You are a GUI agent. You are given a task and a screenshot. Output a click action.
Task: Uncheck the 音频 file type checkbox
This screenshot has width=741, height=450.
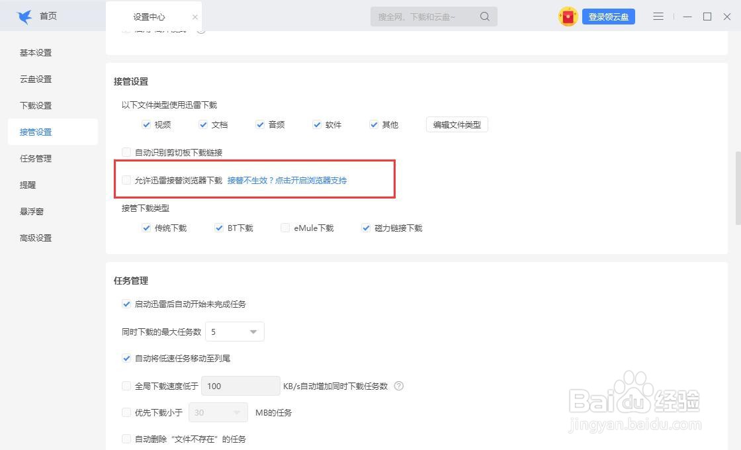coord(260,124)
